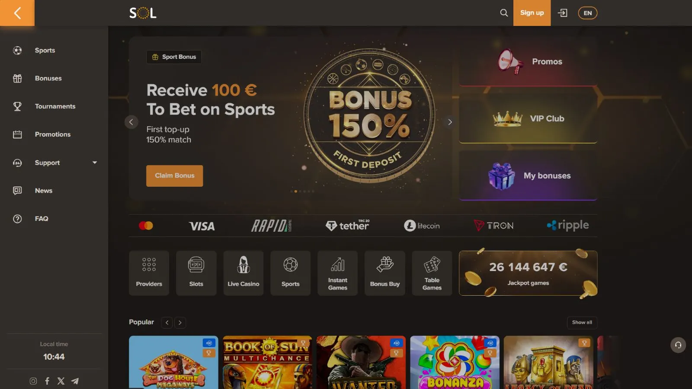This screenshot has width=692, height=389.
Task: Expand the Support submenu arrow
Action: point(95,163)
